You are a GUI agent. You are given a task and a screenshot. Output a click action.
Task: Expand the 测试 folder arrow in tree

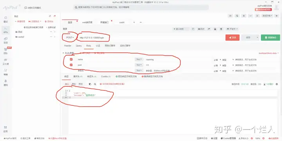(x=55, y=32)
